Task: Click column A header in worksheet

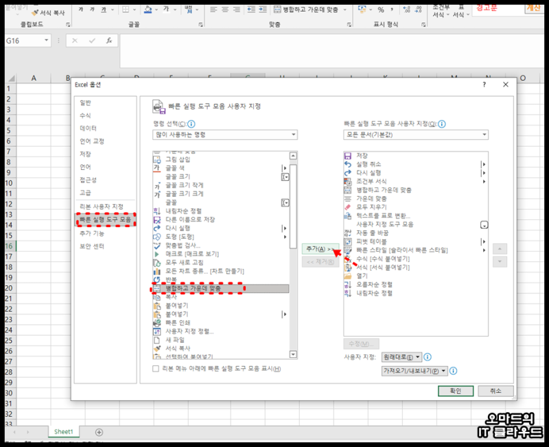Action: (34, 78)
